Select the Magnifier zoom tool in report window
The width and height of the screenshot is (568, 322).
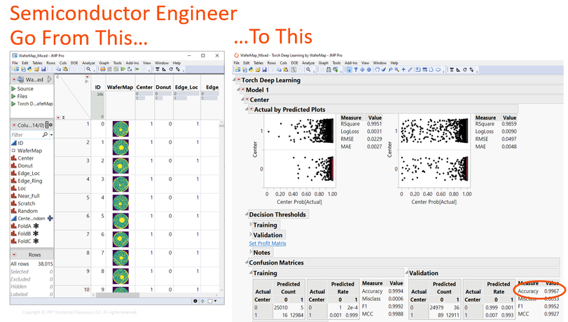[x=396, y=69]
